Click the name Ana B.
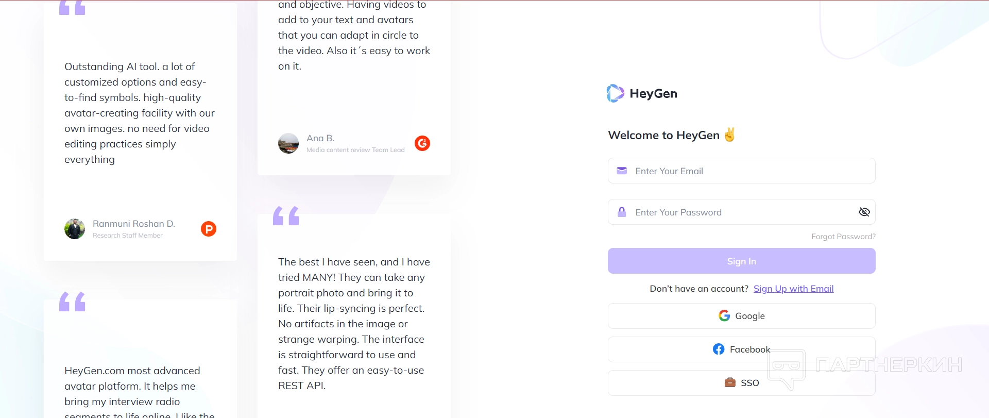This screenshot has width=989, height=418. point(320,138)
